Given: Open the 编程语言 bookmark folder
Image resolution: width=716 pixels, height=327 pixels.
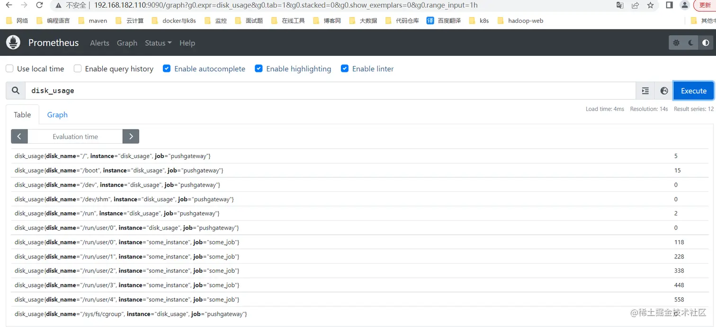Looking at the screenshot, I should click(52, 21).
